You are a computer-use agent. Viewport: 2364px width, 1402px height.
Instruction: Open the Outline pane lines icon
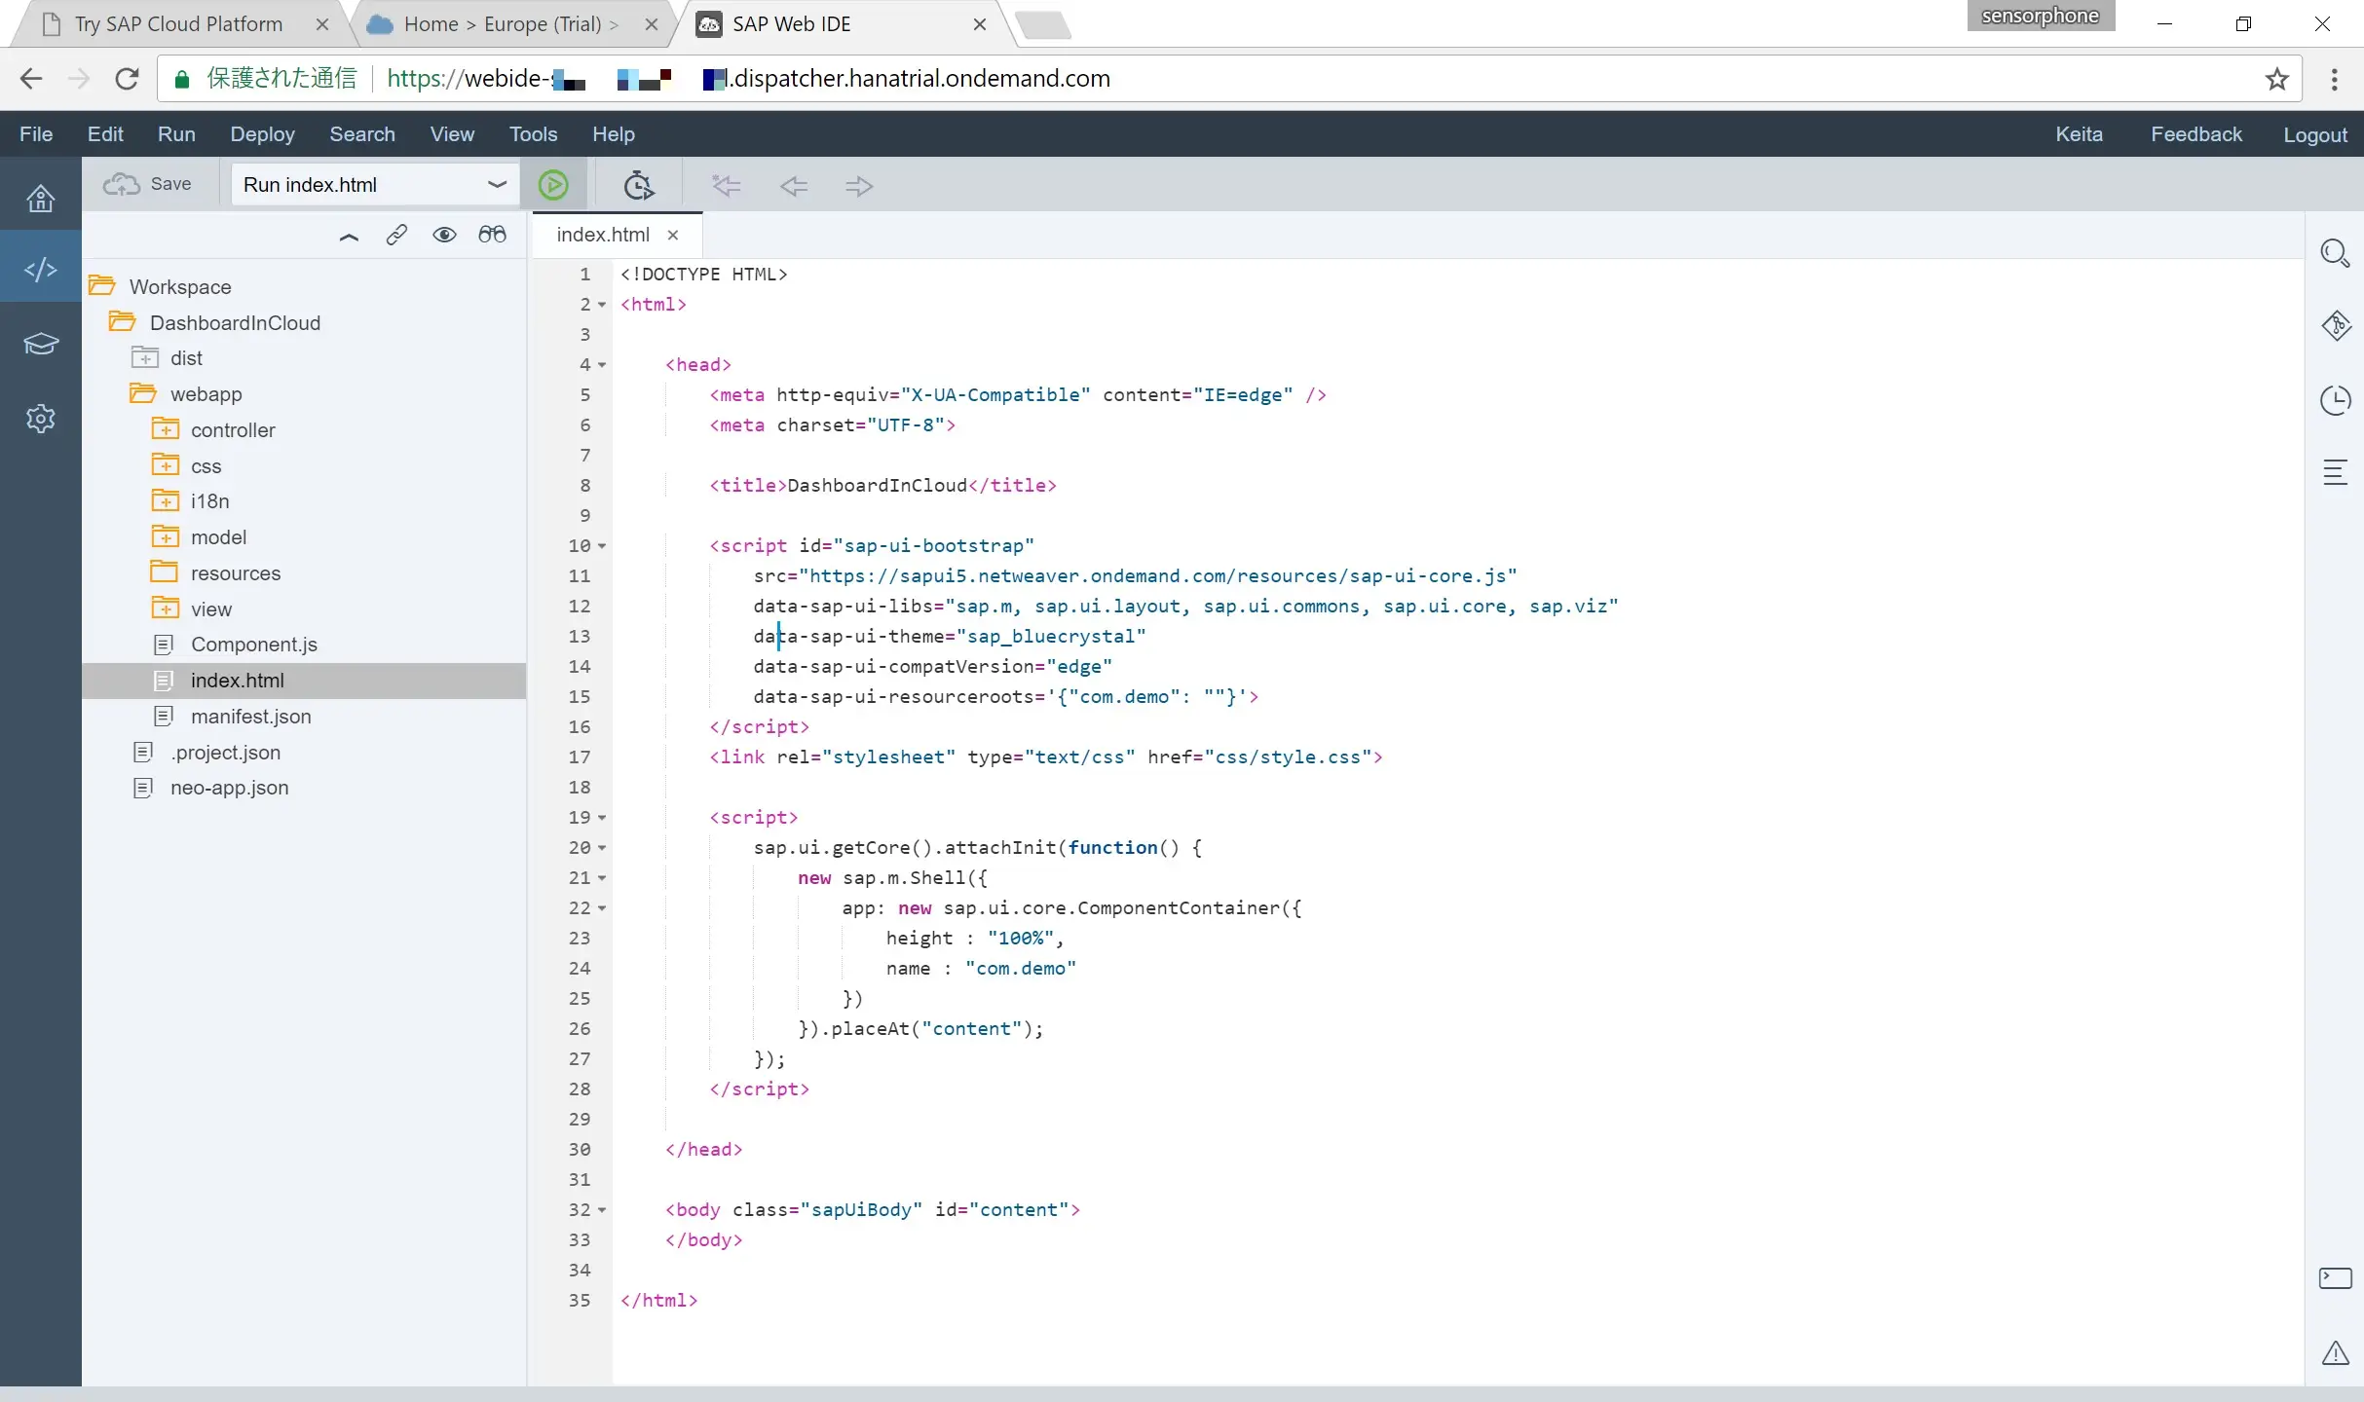(x=2335, y=472)
